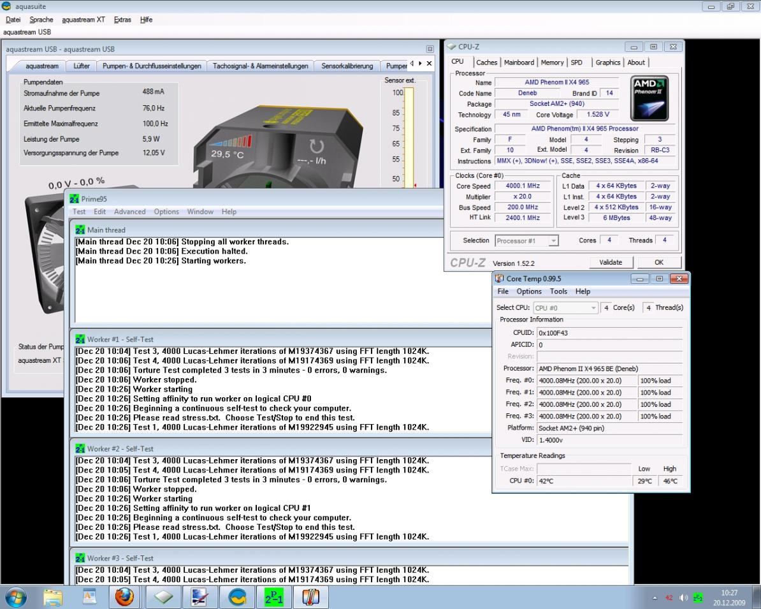Open Sprache menu in aquasuite
This screenshot has width=761, height=609.
[41, 19]
